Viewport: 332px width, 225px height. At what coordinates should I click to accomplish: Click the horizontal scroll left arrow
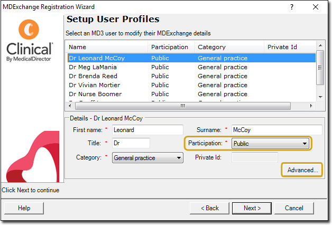[x=70, y=106]
